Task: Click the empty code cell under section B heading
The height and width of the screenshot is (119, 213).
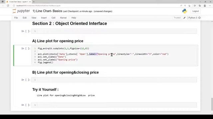Action: click(x=114, y=80)
